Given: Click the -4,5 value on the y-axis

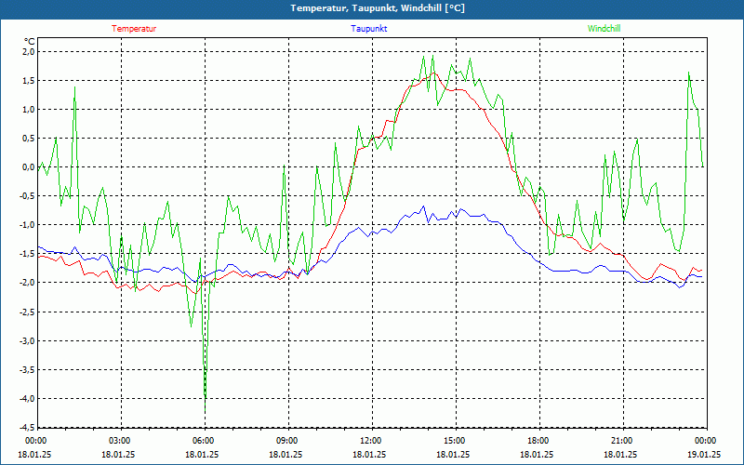Looking at the screenshot, I should 25,427.
